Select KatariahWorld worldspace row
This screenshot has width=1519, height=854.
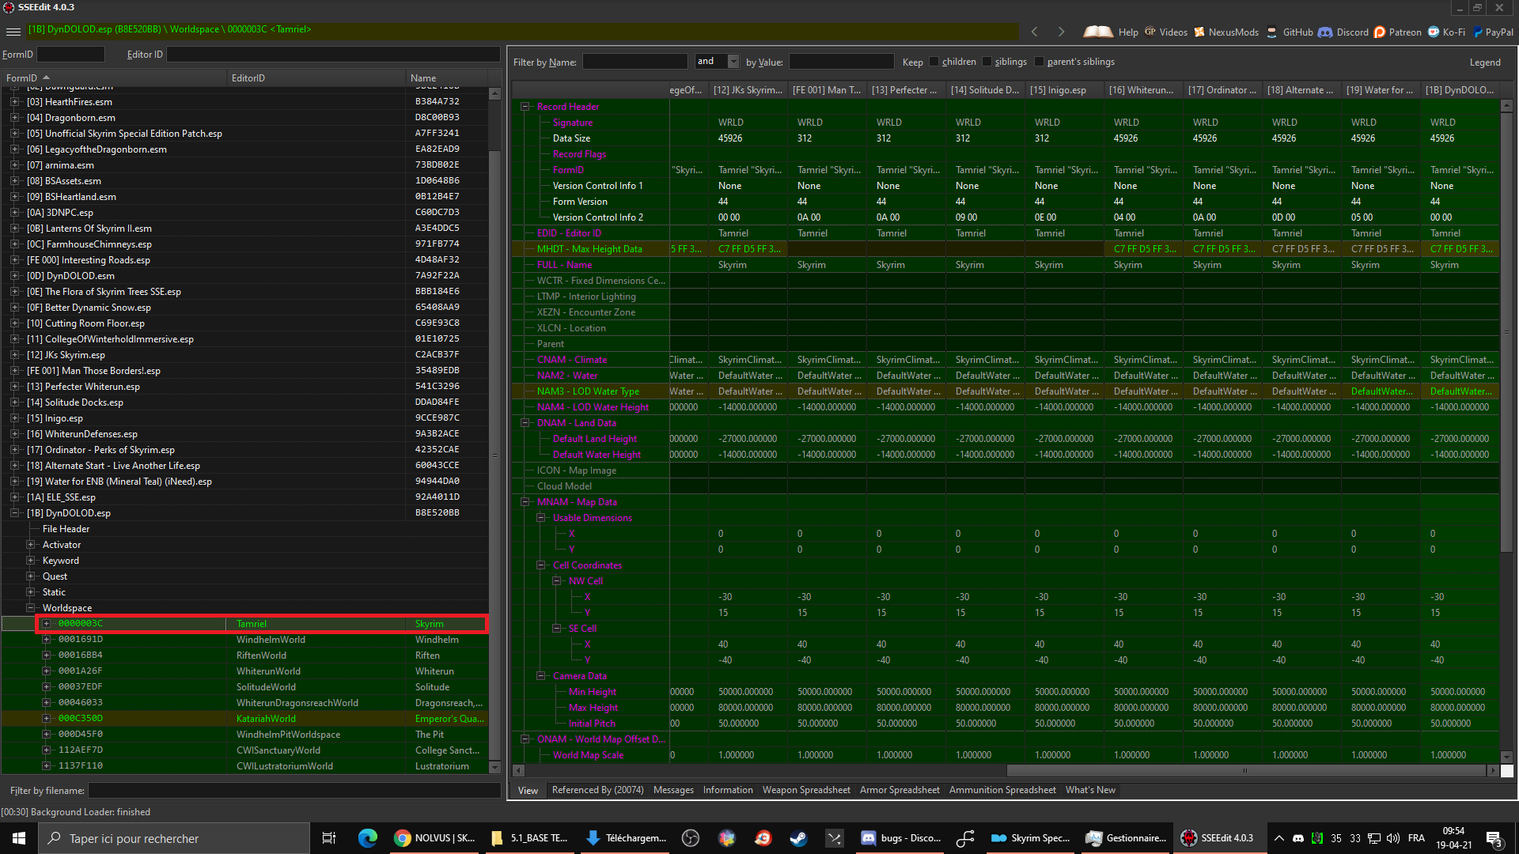(244, 719)
